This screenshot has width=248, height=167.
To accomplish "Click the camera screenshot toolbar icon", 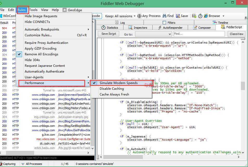I will tap(194, 16).
